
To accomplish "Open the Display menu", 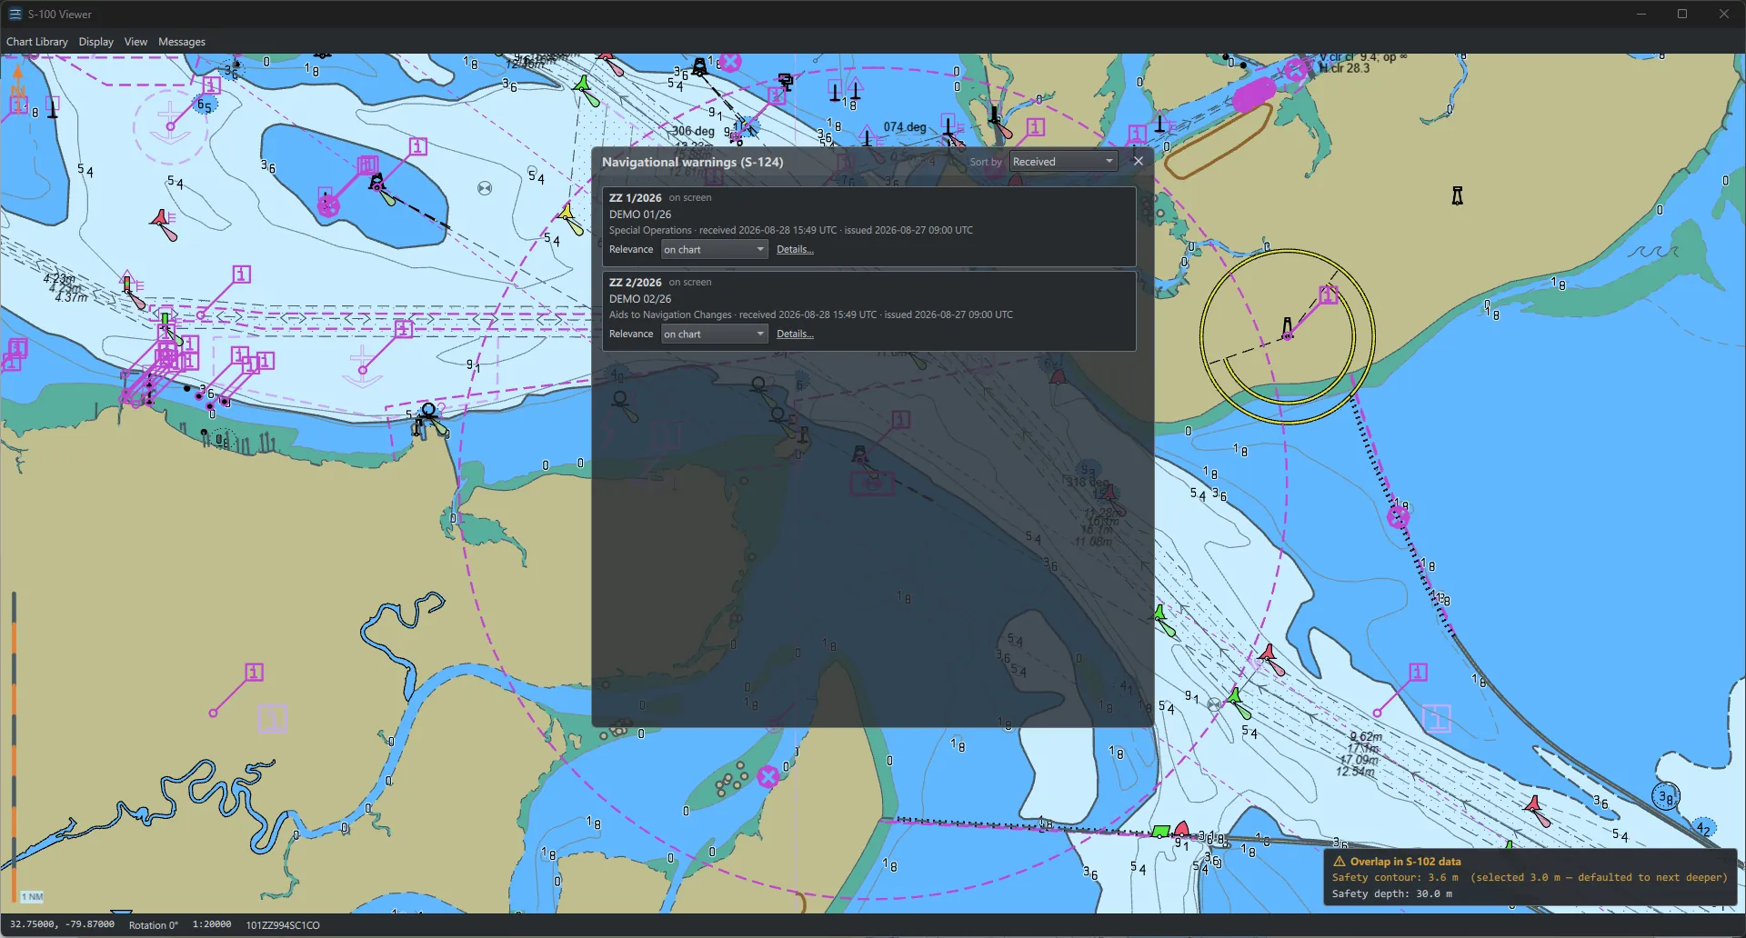I will coord(95,42).
